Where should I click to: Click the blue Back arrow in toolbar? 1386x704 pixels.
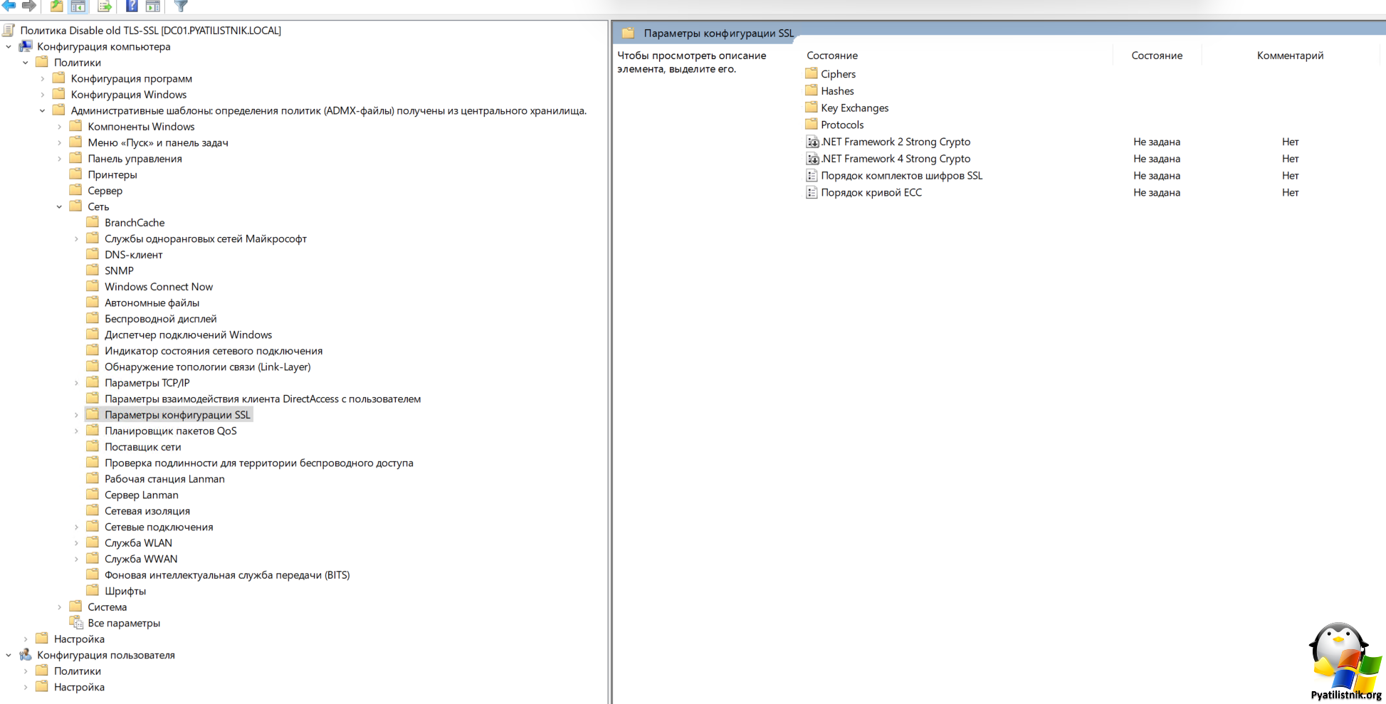tap(9, 6)
